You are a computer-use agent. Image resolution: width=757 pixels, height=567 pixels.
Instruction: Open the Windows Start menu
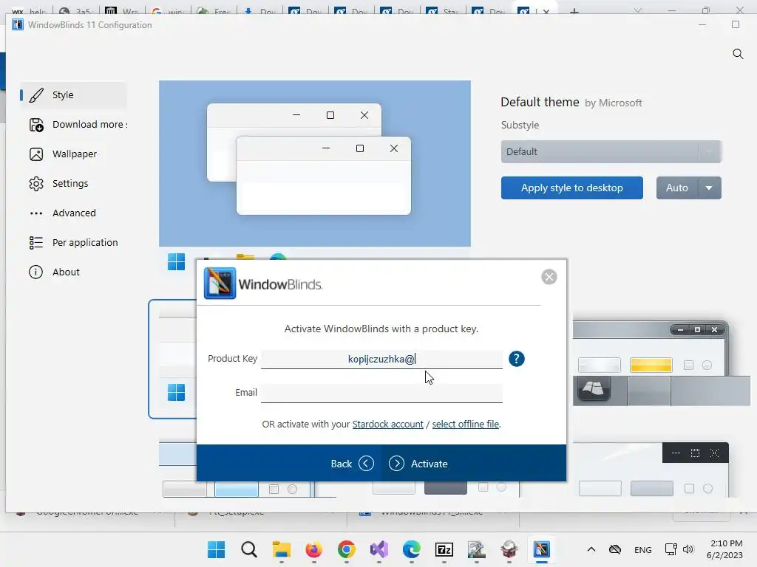coord(217,549)
